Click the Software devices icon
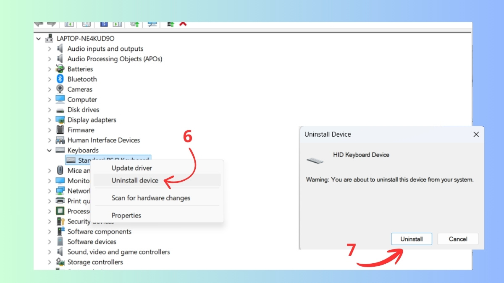504x283 pixels. point(60,241)
